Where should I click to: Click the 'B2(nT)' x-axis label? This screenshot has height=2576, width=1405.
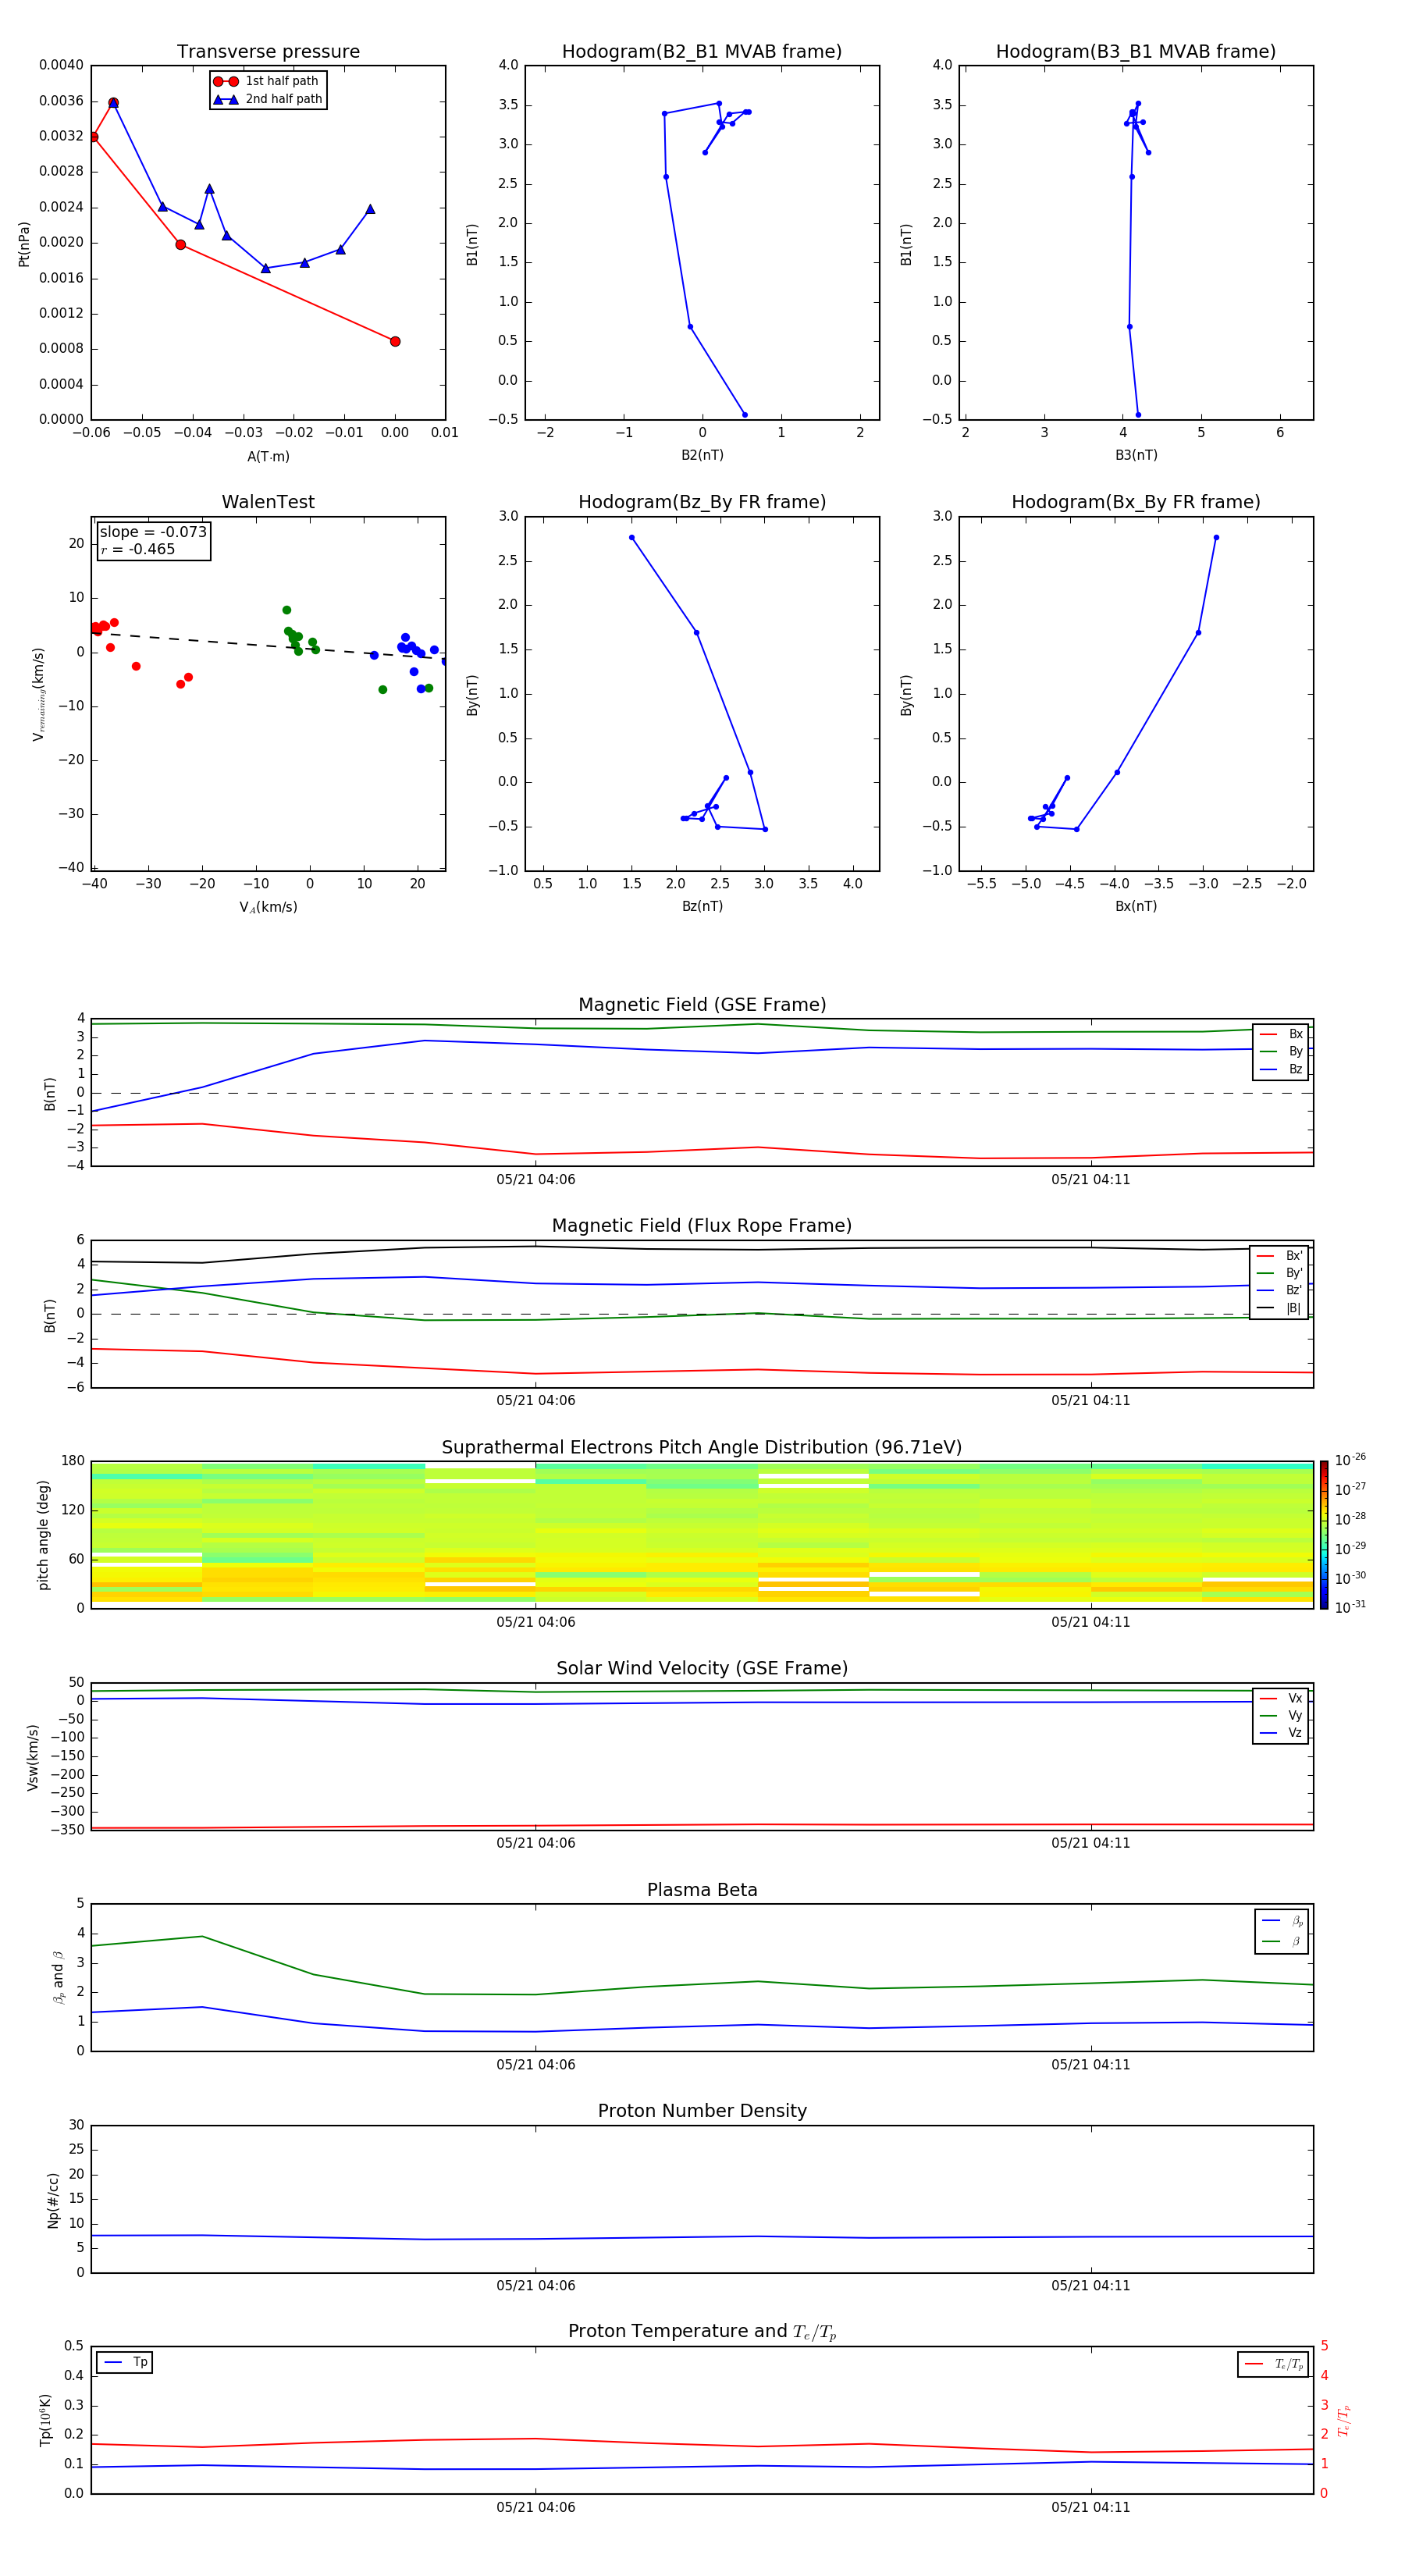click(x=702, y=455)
